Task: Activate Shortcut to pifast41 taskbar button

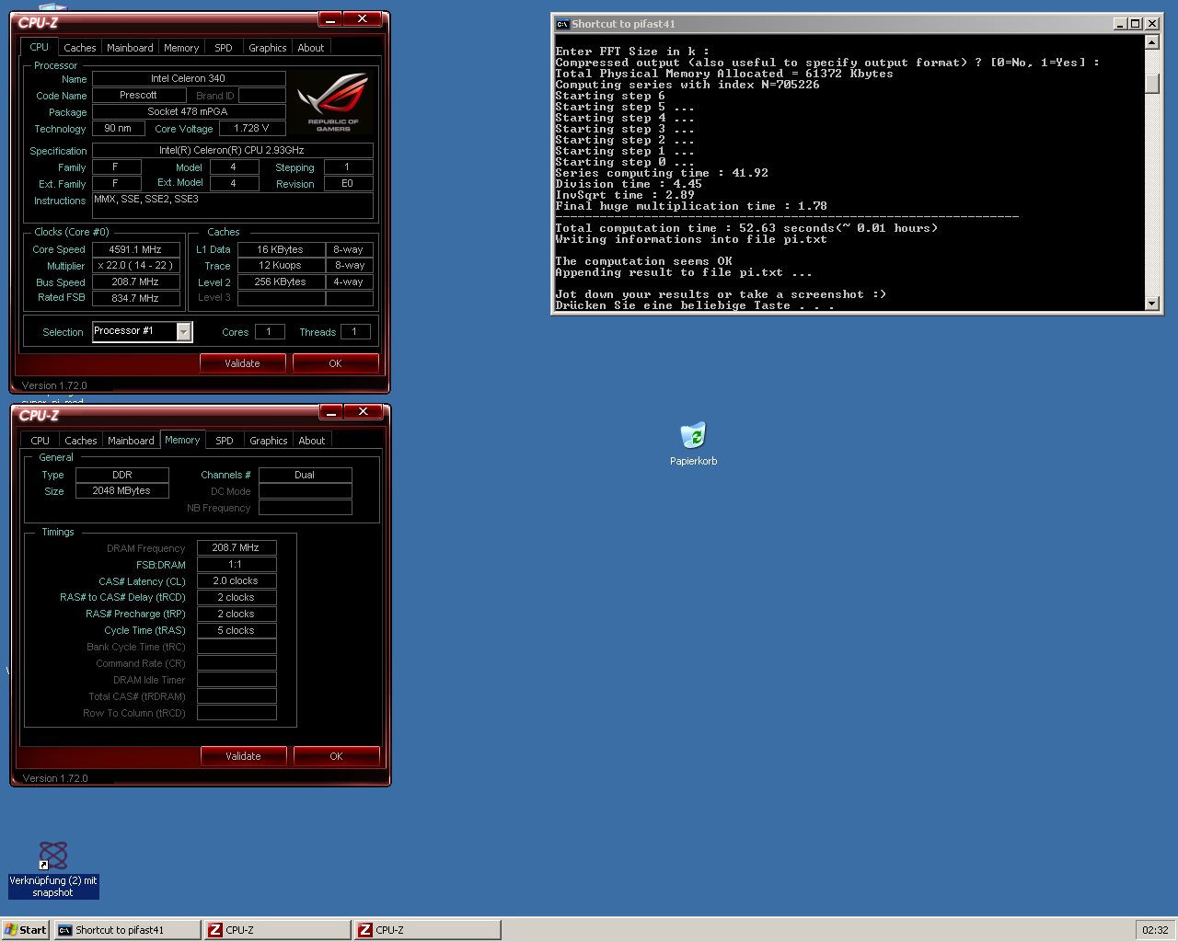Action: point(127,930)
